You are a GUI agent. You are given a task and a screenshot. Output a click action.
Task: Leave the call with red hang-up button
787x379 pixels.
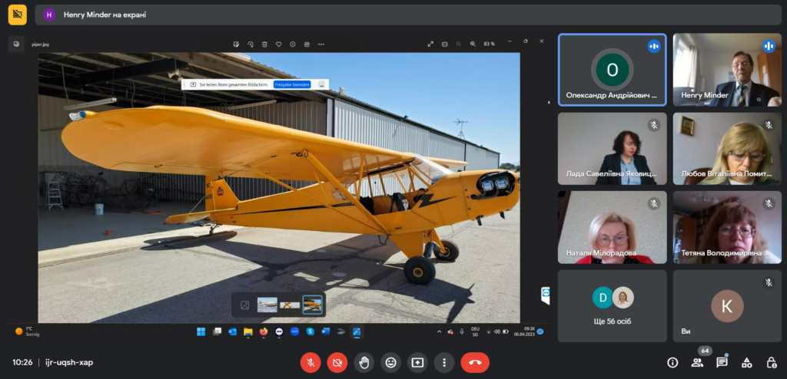475,362
